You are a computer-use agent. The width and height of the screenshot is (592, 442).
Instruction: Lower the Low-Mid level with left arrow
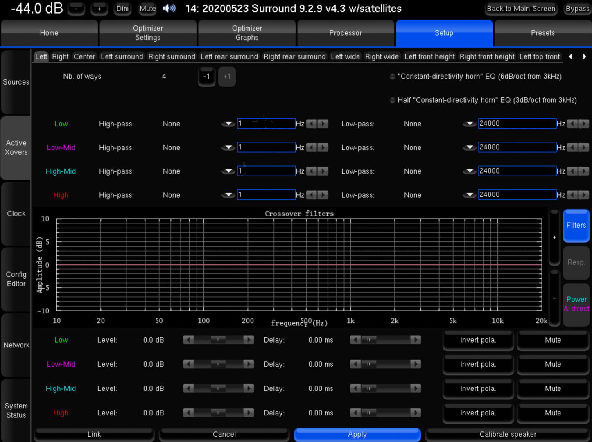pos(188,364)
